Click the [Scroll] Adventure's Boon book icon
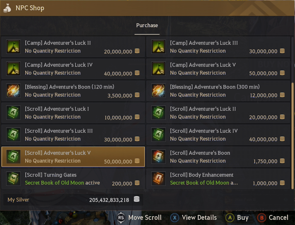Screen dimensions: 295x225 point(158,157)
